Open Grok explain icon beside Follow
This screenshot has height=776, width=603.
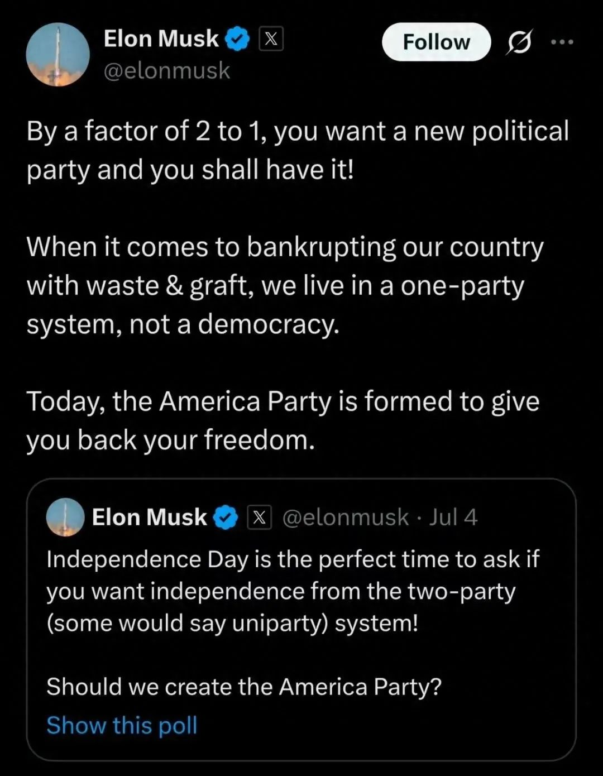pyautogui.click(x=519, y=42)
